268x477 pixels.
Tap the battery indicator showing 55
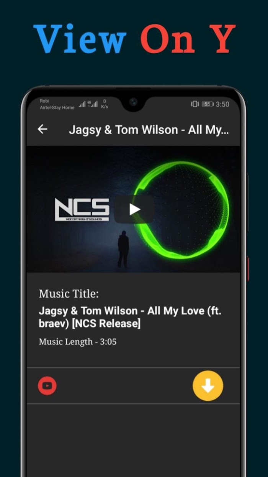(x=208, y=104)
